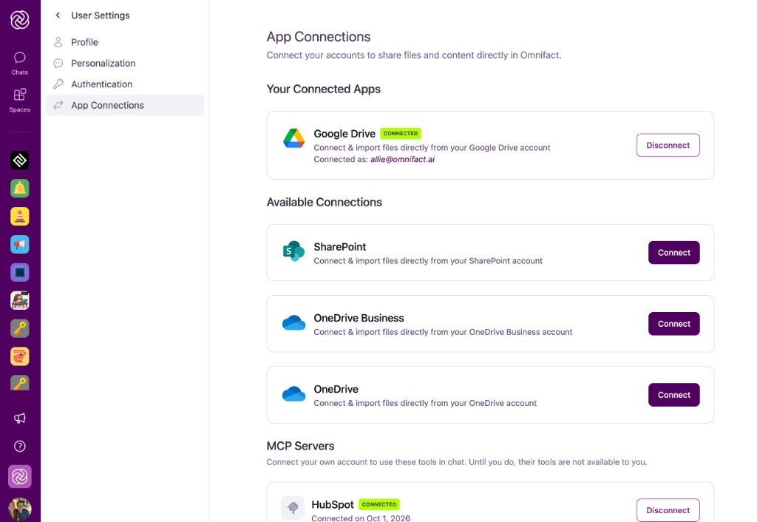Open the black diamond logo space
Image resolution: width=757 pixels, height=522 pixels.
click(x=20, y=160)
